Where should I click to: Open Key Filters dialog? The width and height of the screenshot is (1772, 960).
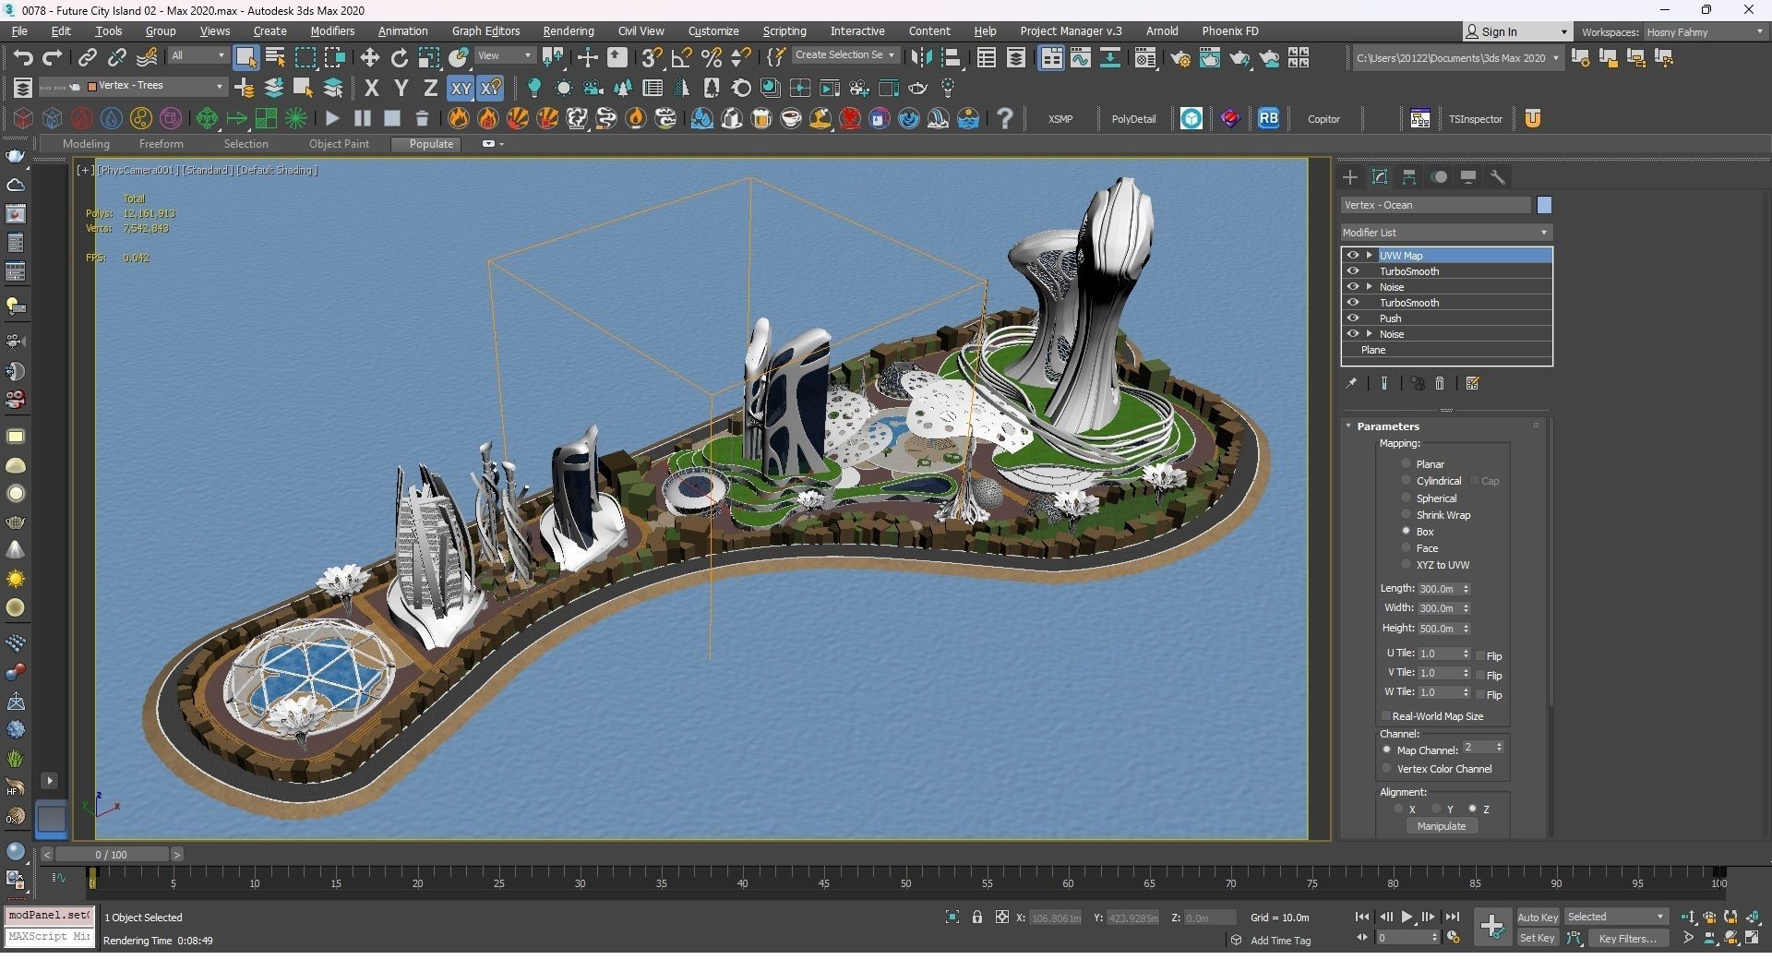pyautogui.click(x=1628, y=939)
